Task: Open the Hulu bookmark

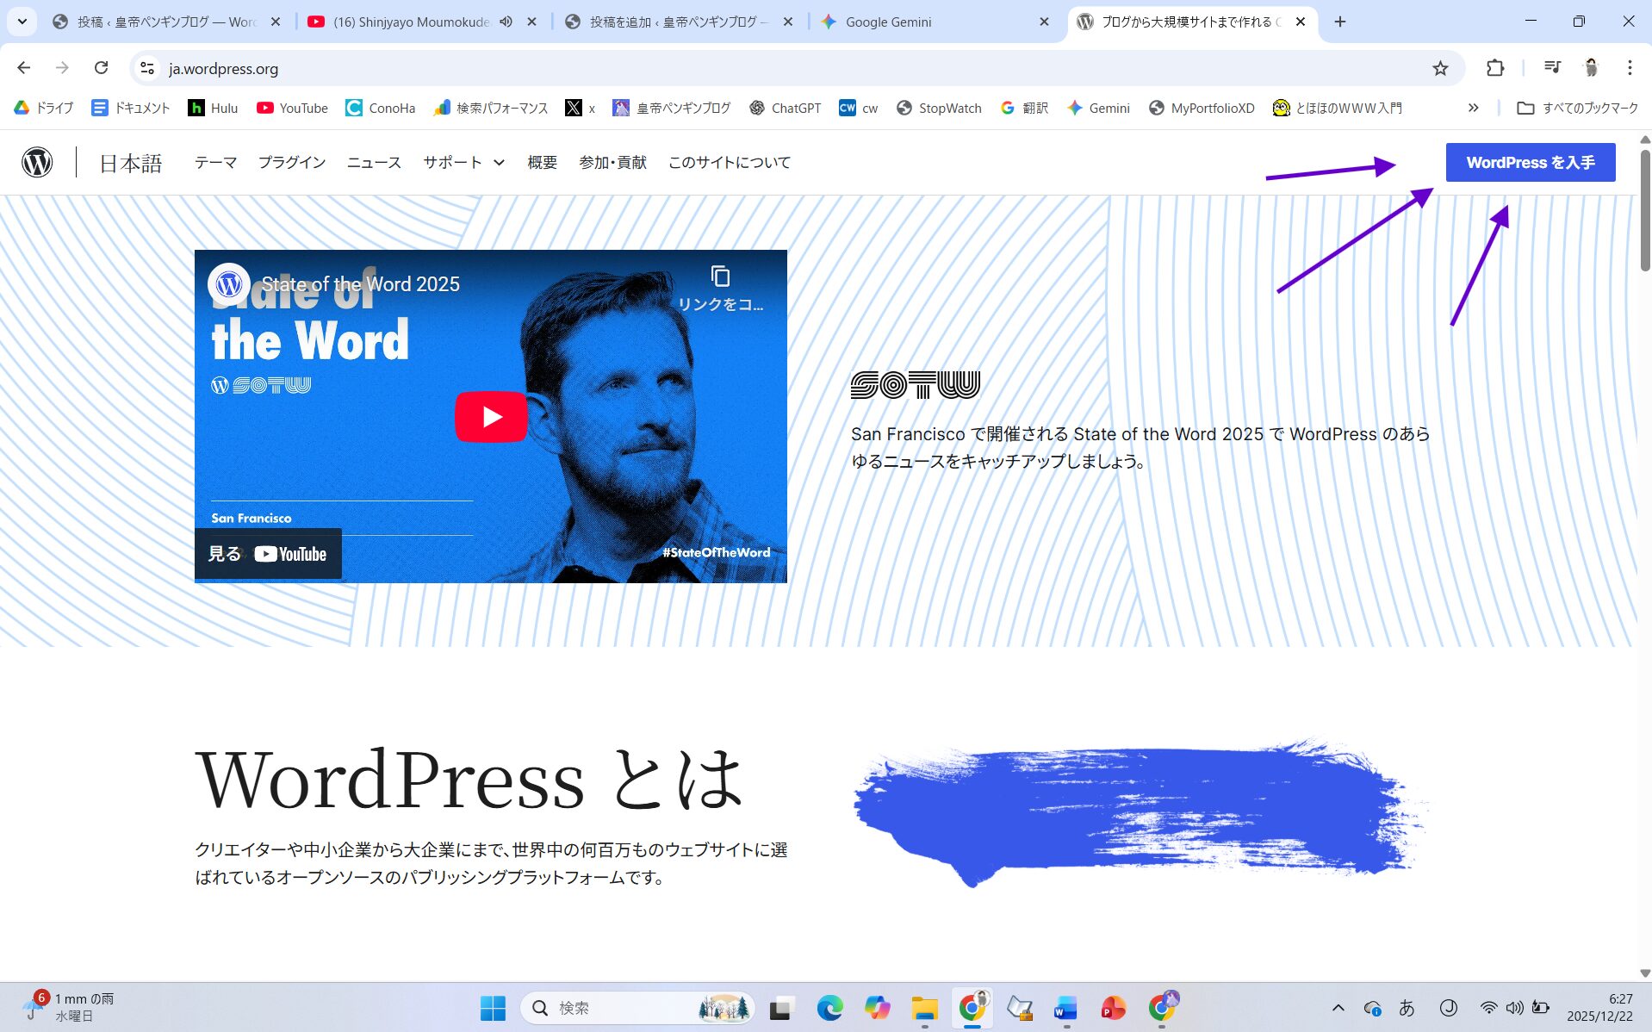Action: pyautogui.click(x=213, y=108)
